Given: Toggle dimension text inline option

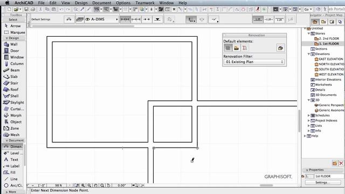Looking at the screenshot, I should tap(268, 19).
